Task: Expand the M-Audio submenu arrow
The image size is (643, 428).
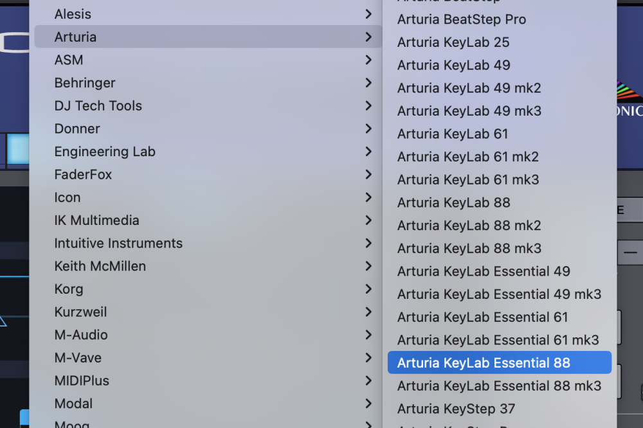Action: click(368, 334)
